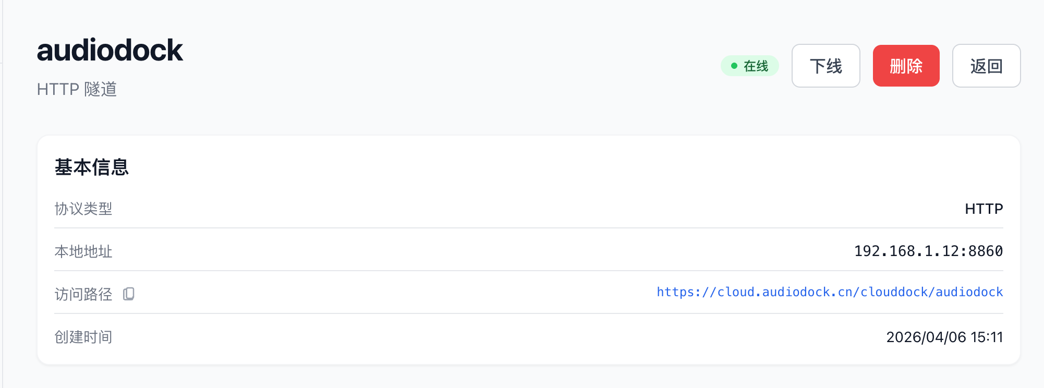Viewport: 1044px width, 388px height.
Task: Click the audiodock page title
Action: click(110, 50)
